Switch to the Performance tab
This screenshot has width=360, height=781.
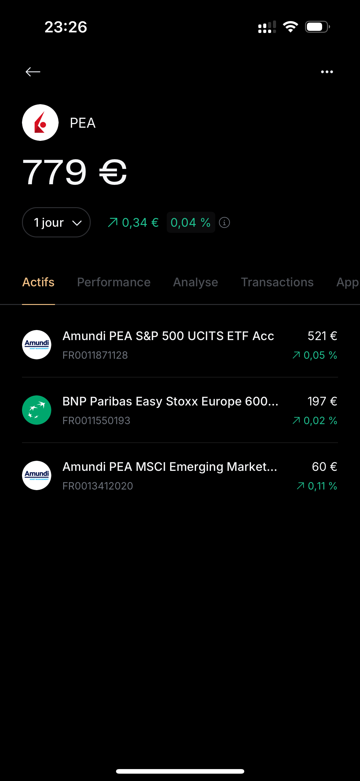point(114,282)
